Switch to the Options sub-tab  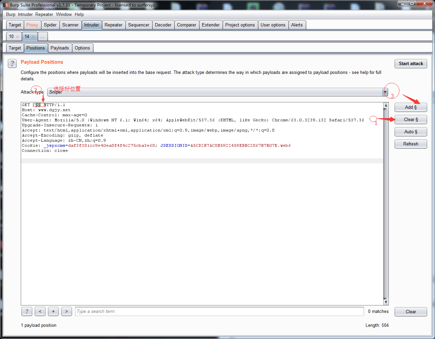click(x=83, y=48)
